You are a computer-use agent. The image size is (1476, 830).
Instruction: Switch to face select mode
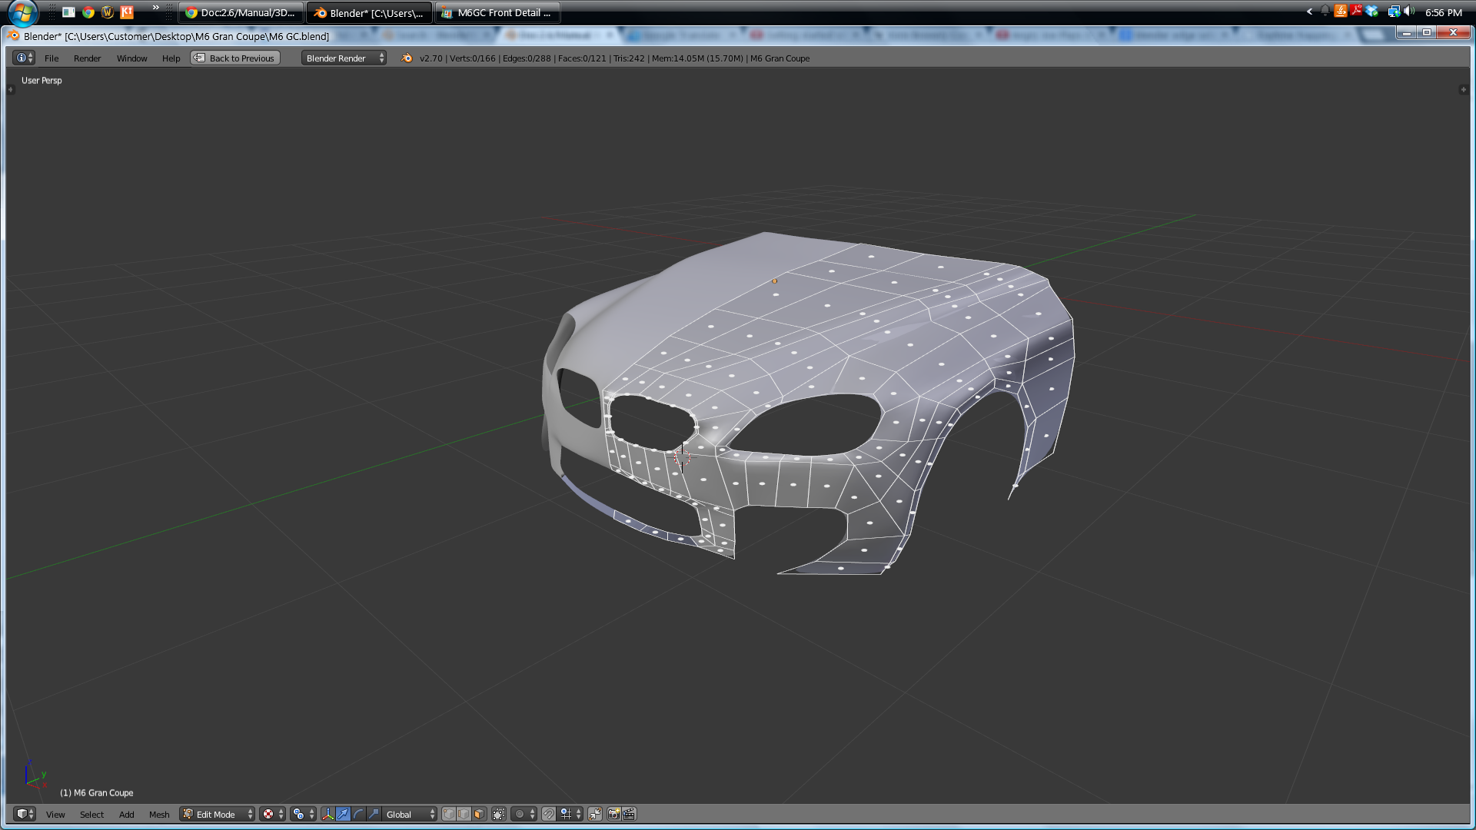pos(480,815)
